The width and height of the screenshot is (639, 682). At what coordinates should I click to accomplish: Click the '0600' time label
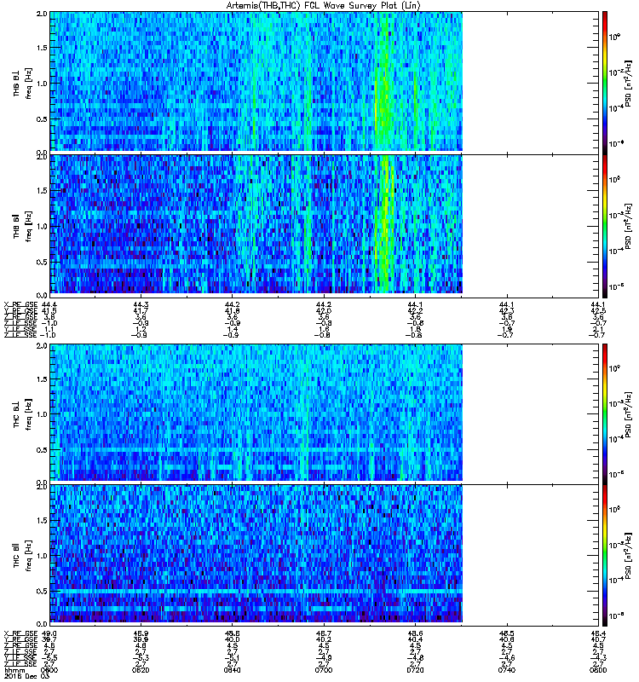pos(49,670)
